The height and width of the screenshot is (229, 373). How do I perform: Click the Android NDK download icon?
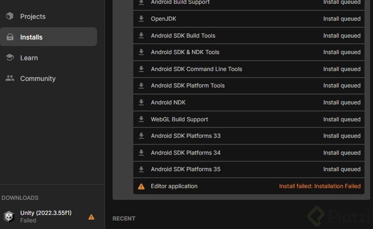pyautogui.click(x=141, y=103)
